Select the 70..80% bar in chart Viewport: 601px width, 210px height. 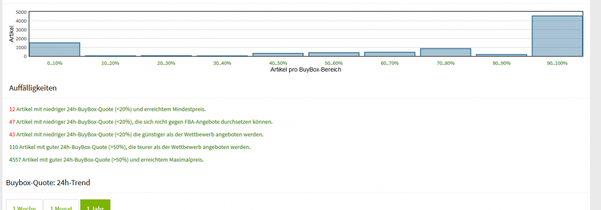(x=446, y=52)
